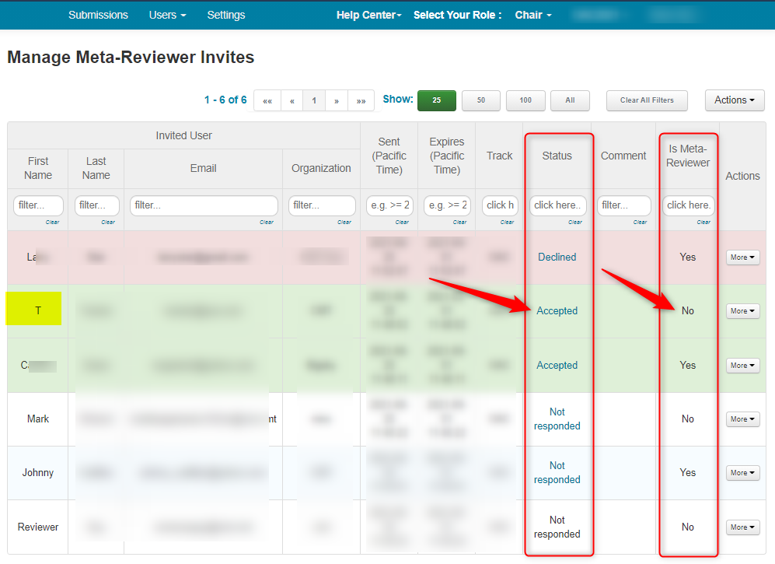Clear the Track filter
The width and height of the screenshot is (775, 564).
click(507, 222)
